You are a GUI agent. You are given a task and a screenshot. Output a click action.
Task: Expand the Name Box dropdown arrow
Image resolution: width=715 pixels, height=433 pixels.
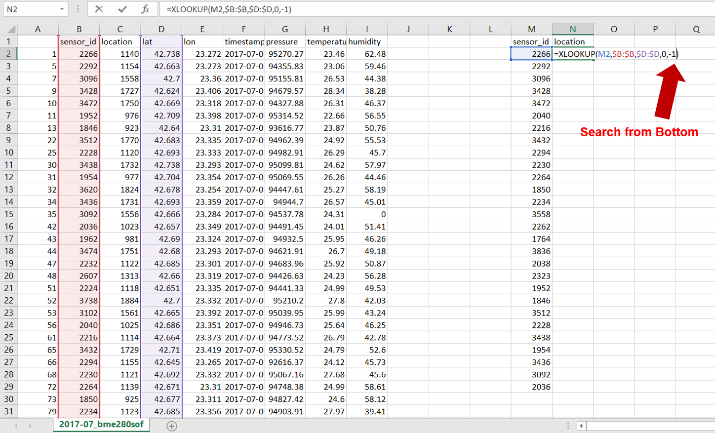[62, 9]
